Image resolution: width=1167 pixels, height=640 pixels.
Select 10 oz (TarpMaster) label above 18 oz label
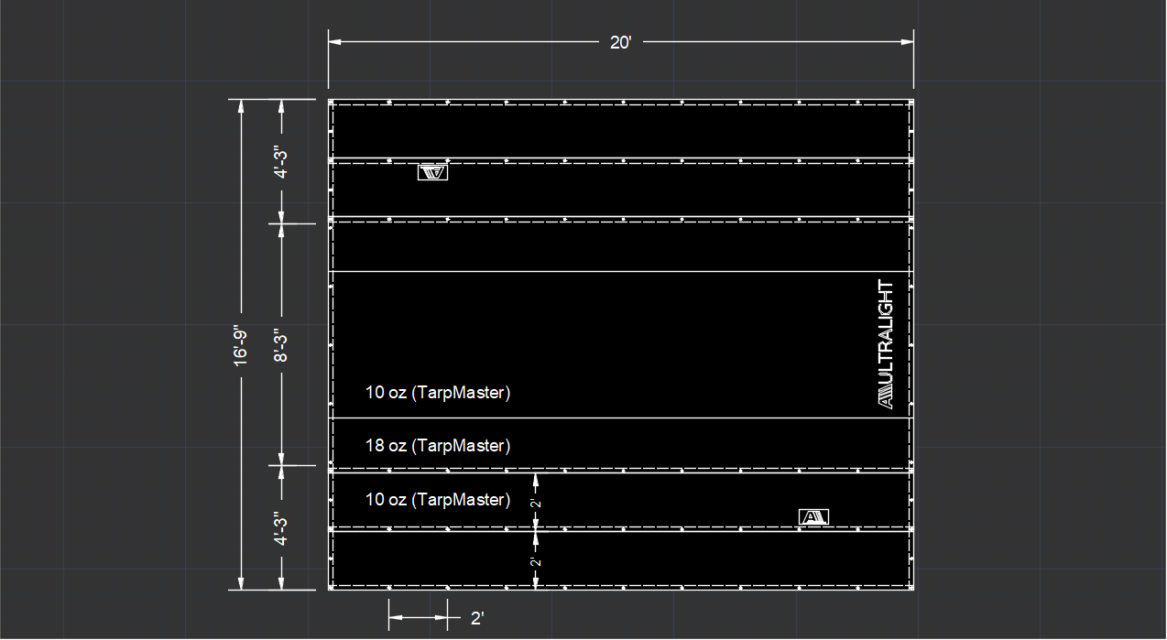pos(438,393)
